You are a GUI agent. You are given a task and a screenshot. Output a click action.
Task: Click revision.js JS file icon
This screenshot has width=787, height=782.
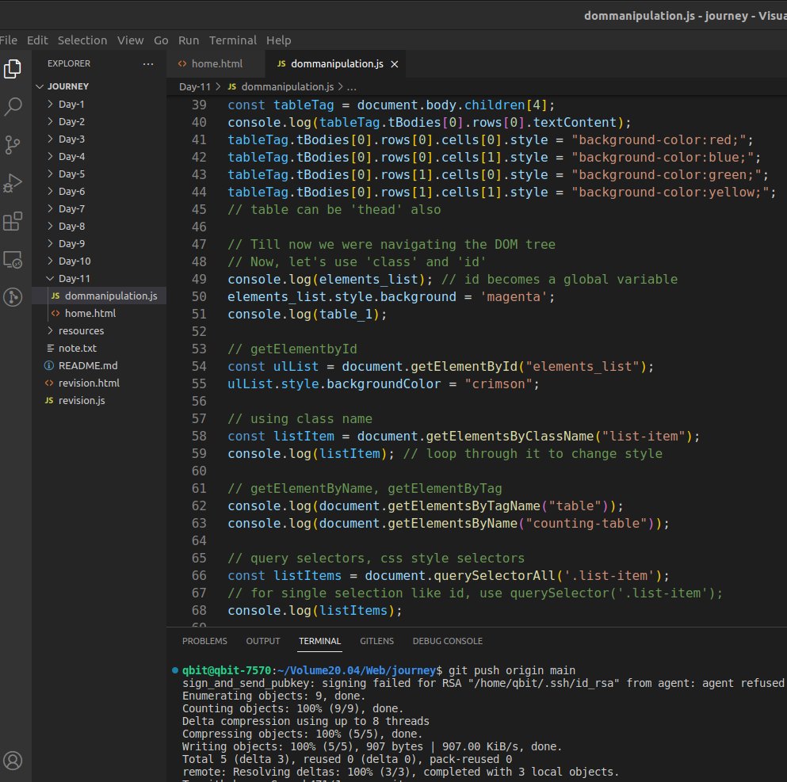pos(49,400)
